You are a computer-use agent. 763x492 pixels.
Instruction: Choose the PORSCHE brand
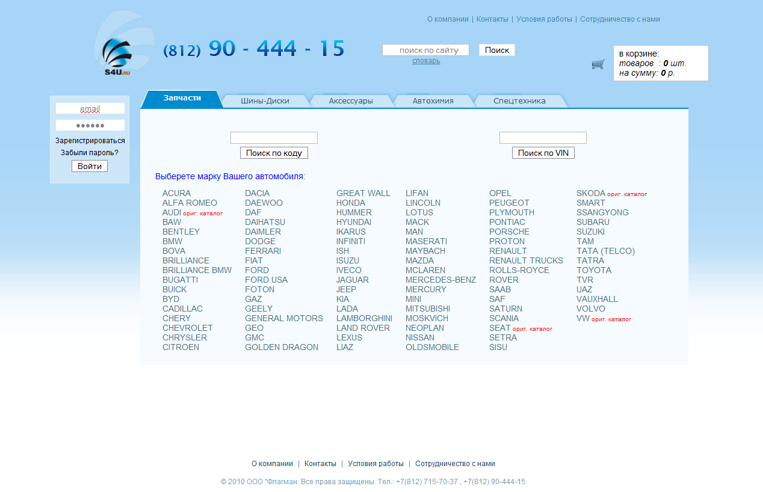pyautogui.click(x=509, y=232)
